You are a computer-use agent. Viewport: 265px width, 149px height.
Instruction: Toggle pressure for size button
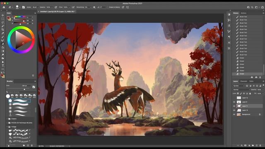pos(123,7)
